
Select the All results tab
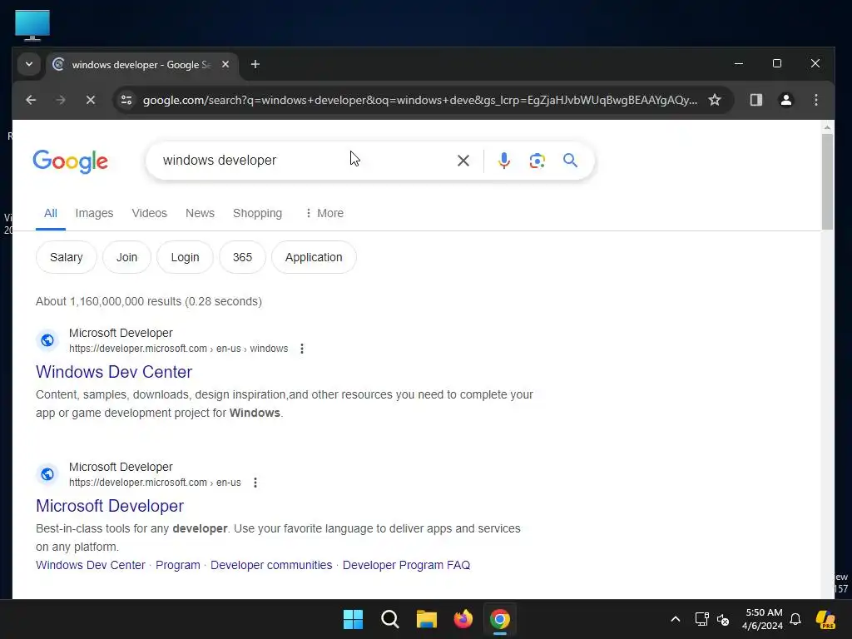pyautogui.click(x=51, y=213)
